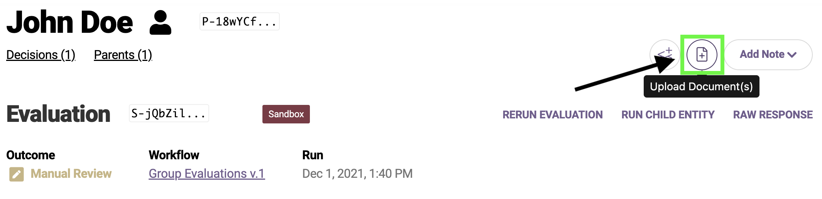Image resolution: width=822 pixels, height=199 pixels.
Task: Expand the Add Note dropdown
Action: pos(768,55)
